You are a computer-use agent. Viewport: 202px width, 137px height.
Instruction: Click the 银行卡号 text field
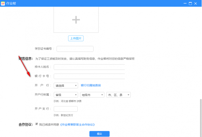coord(89,76)
